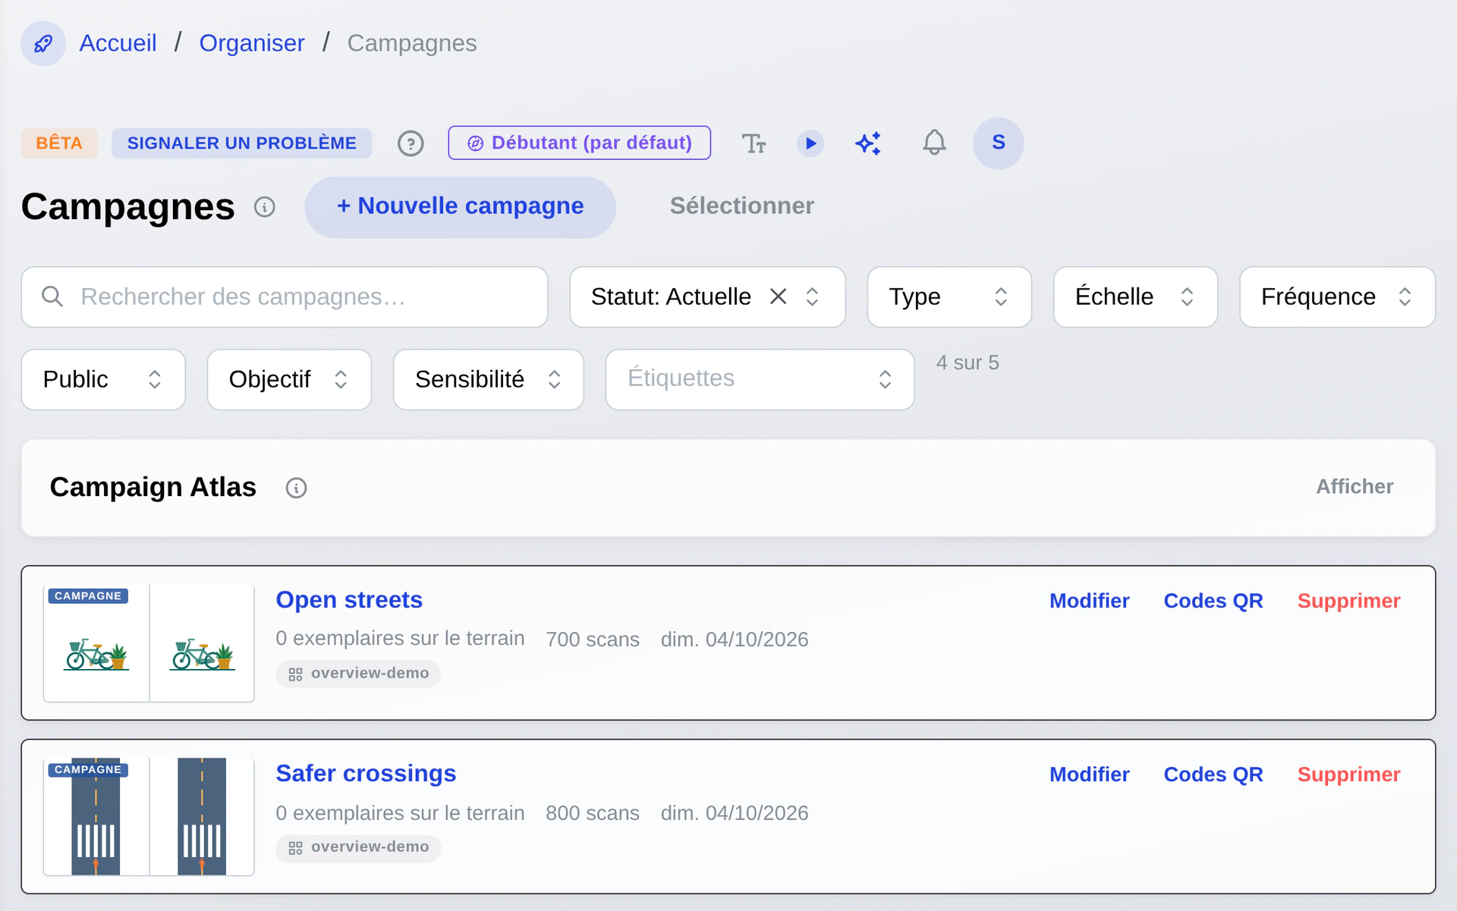Click Supprimer for Safer crossings
Viewport: 1457px width, 911px height.
tap(1348, 774)
